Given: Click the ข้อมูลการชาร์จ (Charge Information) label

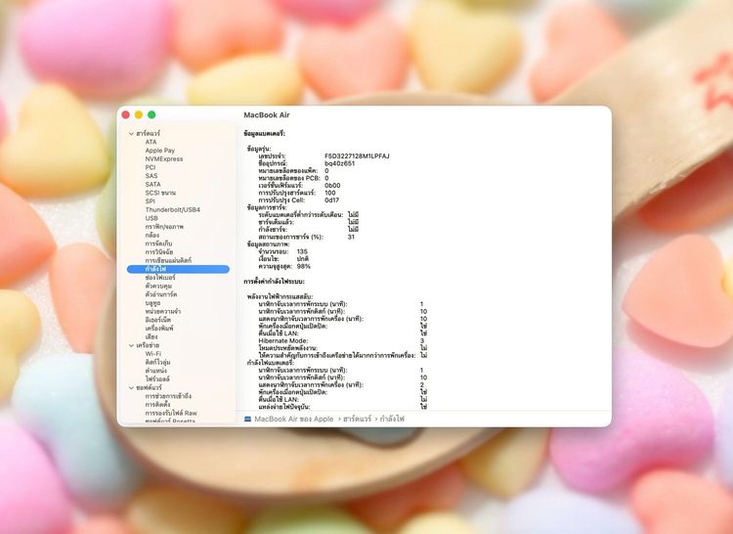Looking at the screenshot, I should point(267,207).
